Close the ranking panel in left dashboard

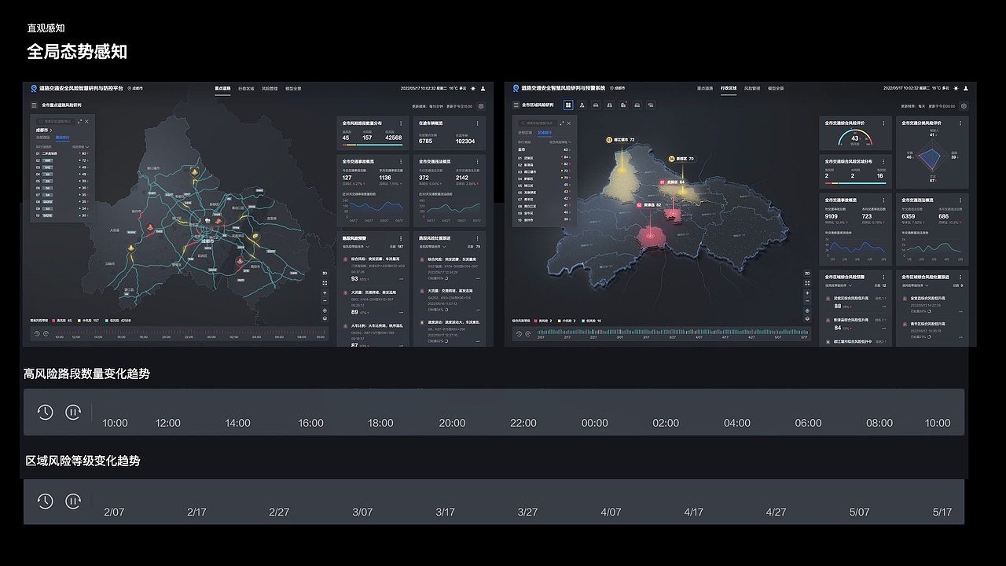point(86,121)
